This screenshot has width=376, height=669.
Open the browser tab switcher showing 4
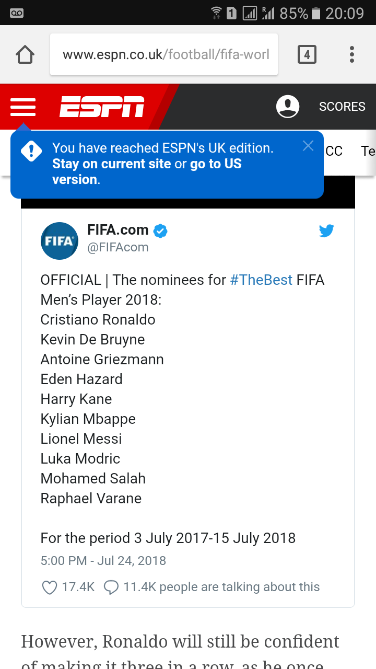307,54
